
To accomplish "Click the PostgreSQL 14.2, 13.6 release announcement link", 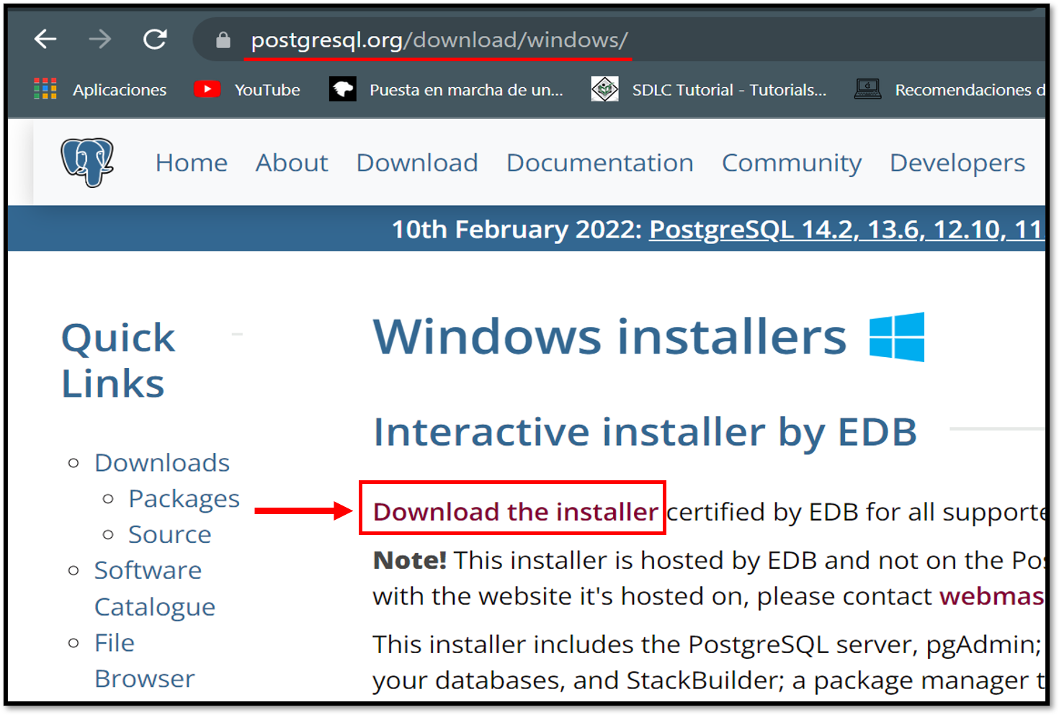I will tap(846, 230).
